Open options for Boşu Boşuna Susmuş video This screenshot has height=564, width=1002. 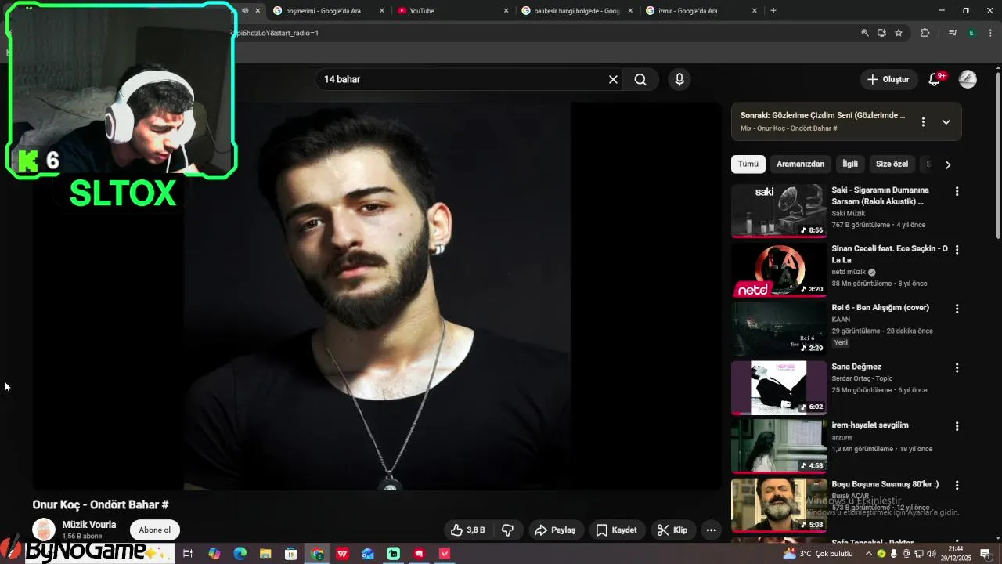coord(957,486)
